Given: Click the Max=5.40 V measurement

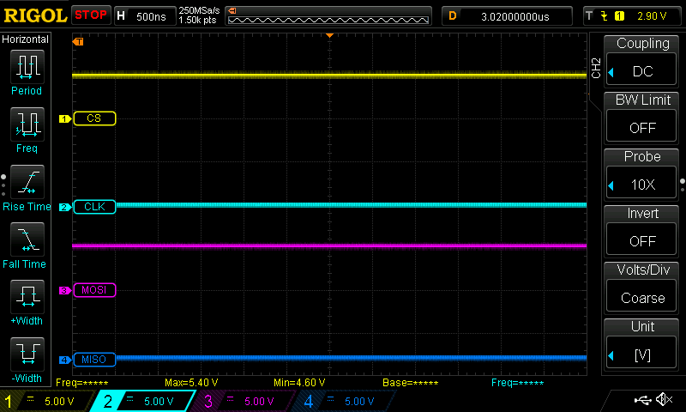Looking at the screenshot, I should coord(191,383).
